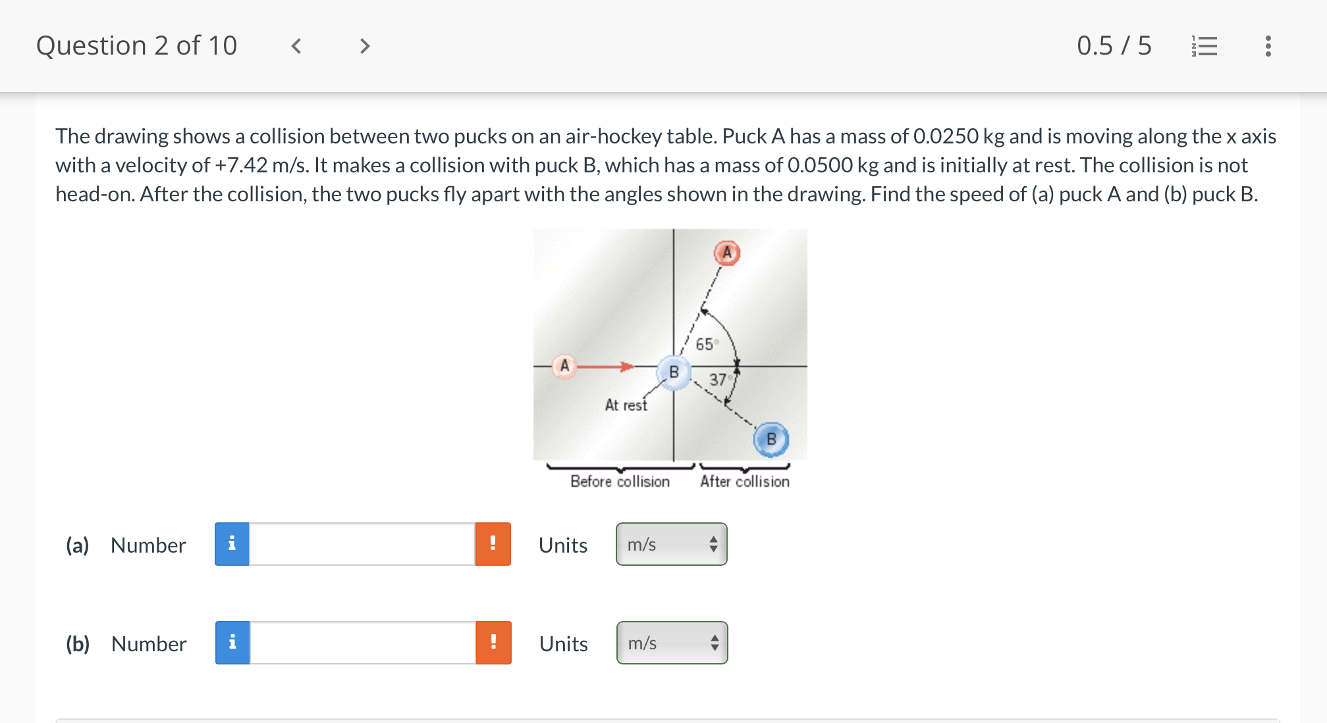This screenshot has height=723, width=1327.
Task: Click inside part (a) Number answer field
Action: 362,544
